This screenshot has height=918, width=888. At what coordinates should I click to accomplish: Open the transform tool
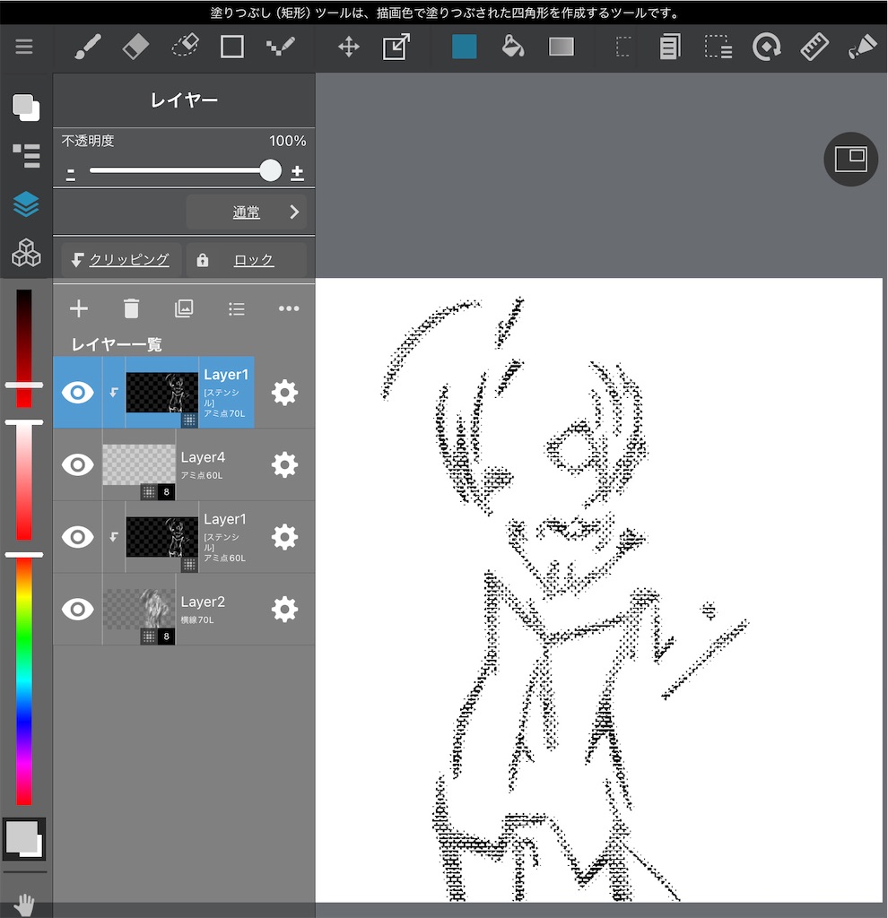pyautogui.click(x=396, y=47)
